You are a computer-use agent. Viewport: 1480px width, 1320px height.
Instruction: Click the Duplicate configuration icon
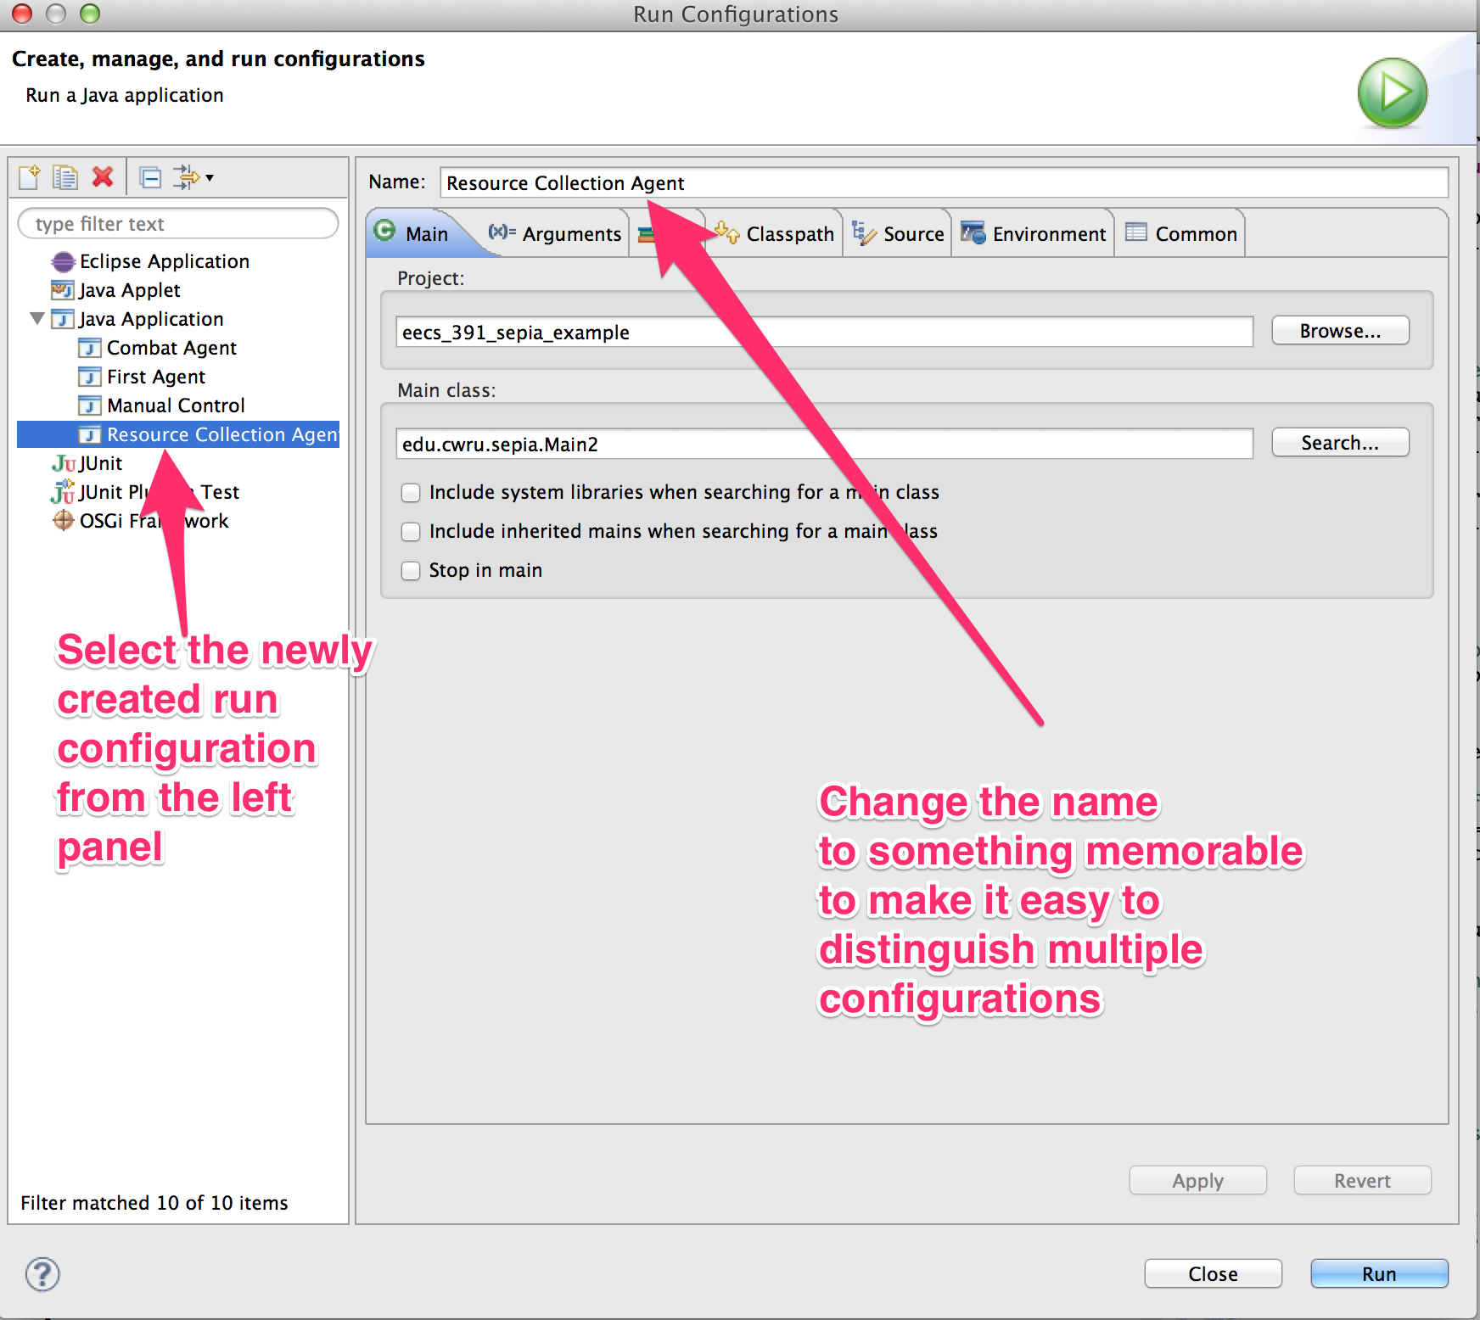(x=65, y=177)
